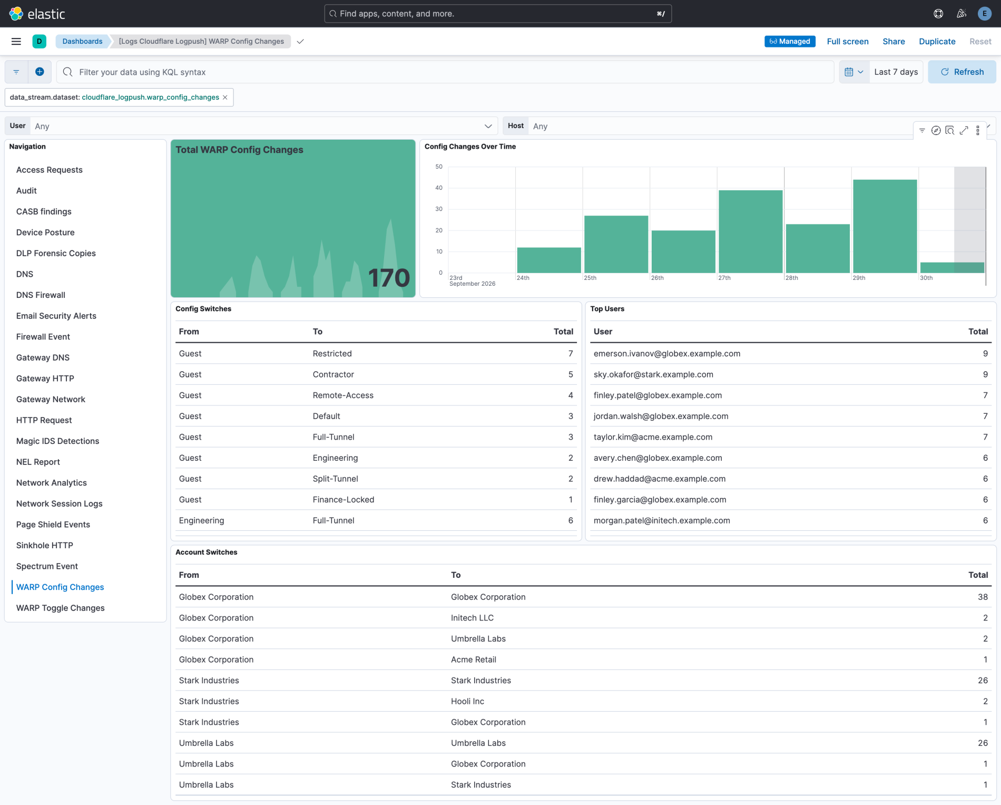Screen dimensions: 1001x805
Task: Duplicate the dashboard
Action: [x=937, y=41]
